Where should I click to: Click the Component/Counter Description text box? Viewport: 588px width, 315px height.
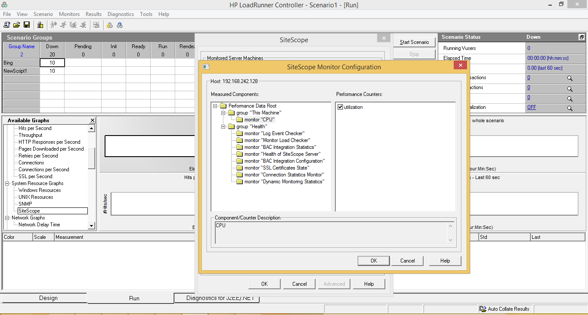[334, 233]
